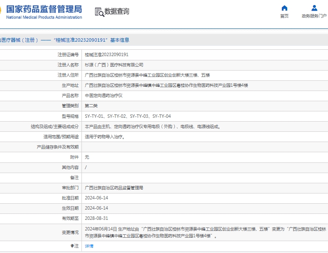Click the 审批部门 label
The image size is (328, 253).
pos(70,188)
